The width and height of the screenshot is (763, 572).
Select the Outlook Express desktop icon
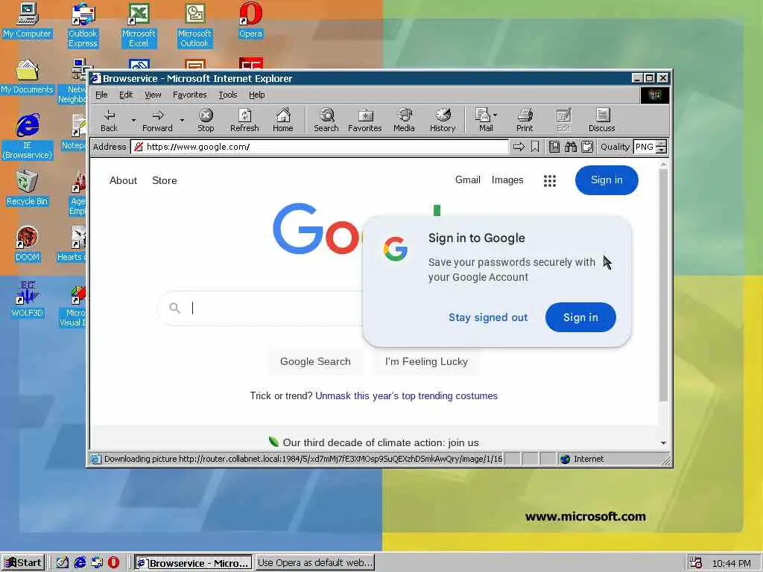pos(83,25)
